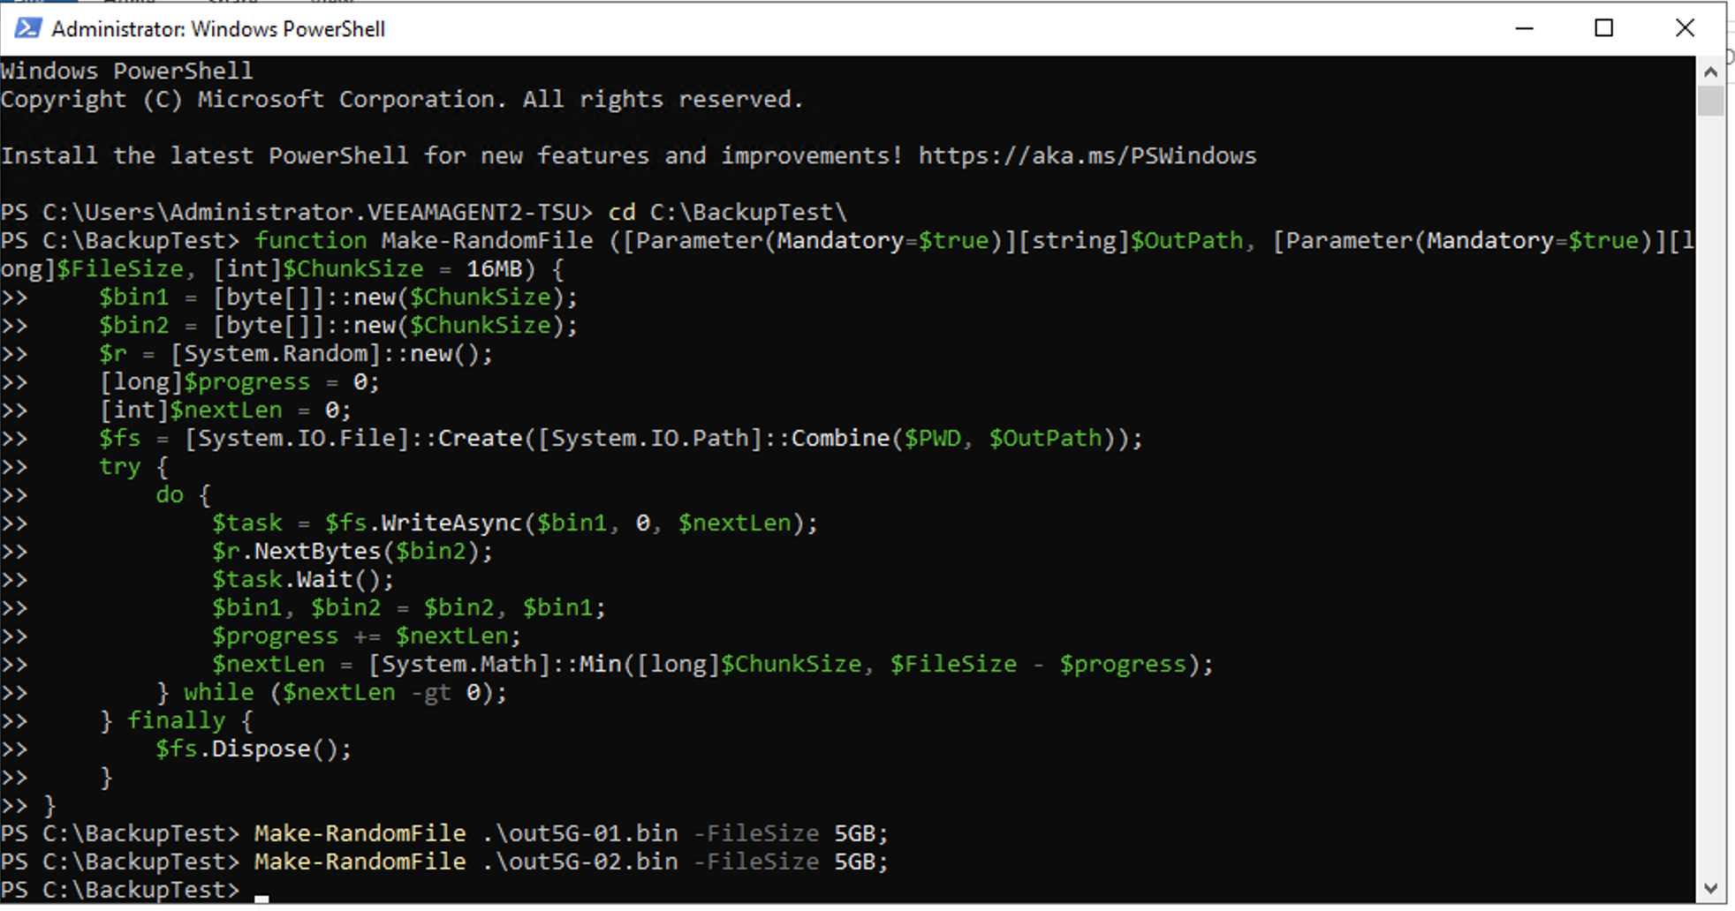
Task: Click the '$r.NextBytes($bin2);' line
Action: [352, 551]
